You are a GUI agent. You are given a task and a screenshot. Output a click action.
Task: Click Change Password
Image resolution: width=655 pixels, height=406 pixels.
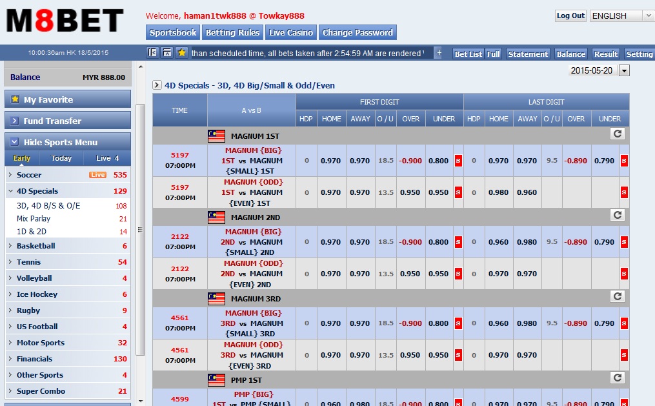click(358, 32)
